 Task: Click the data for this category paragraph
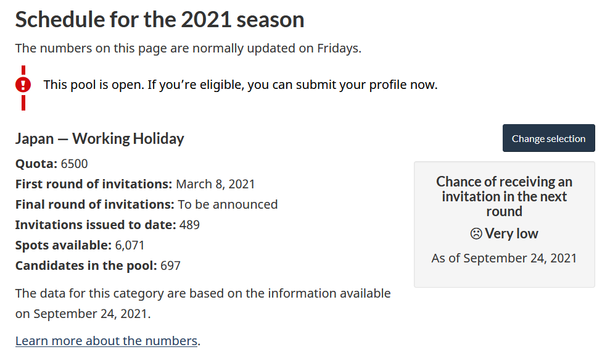pyautogui.click(x=203, y=304)
